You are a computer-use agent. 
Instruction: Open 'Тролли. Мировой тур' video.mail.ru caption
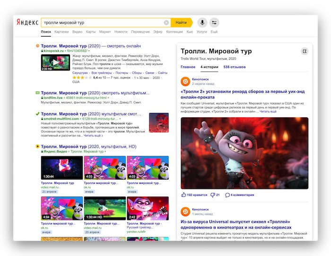[57, 183]
